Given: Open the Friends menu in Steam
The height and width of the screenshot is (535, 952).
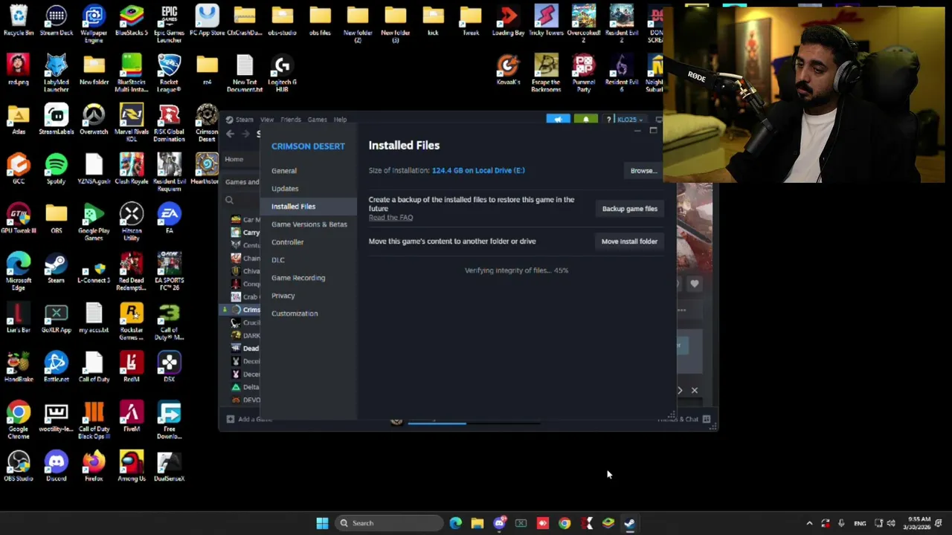Looking at the screenshot, I should click(290, 120).
